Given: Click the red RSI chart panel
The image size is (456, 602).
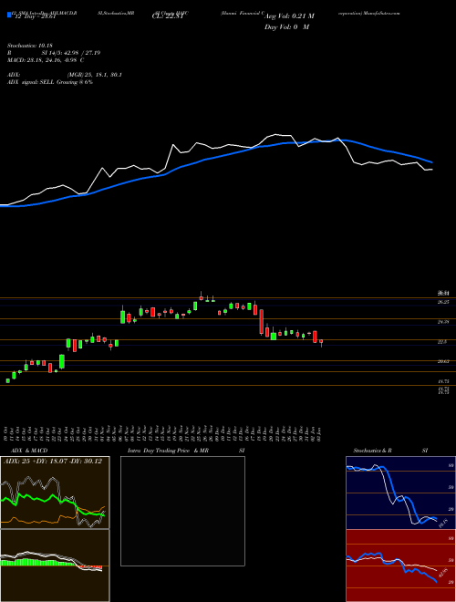Looking at the screenshot, I should coord(400,566).
